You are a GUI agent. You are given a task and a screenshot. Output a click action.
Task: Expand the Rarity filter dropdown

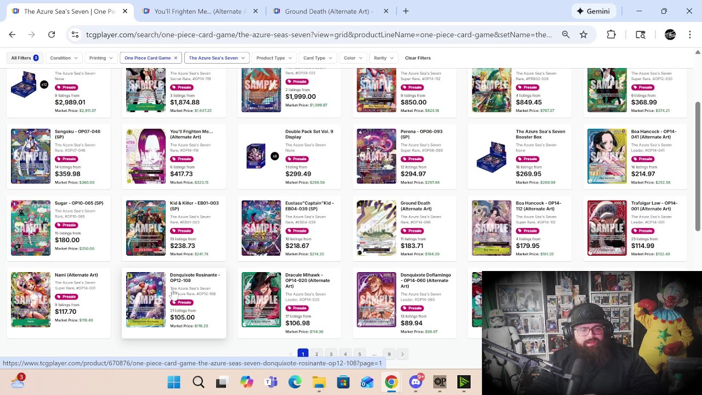383,58
